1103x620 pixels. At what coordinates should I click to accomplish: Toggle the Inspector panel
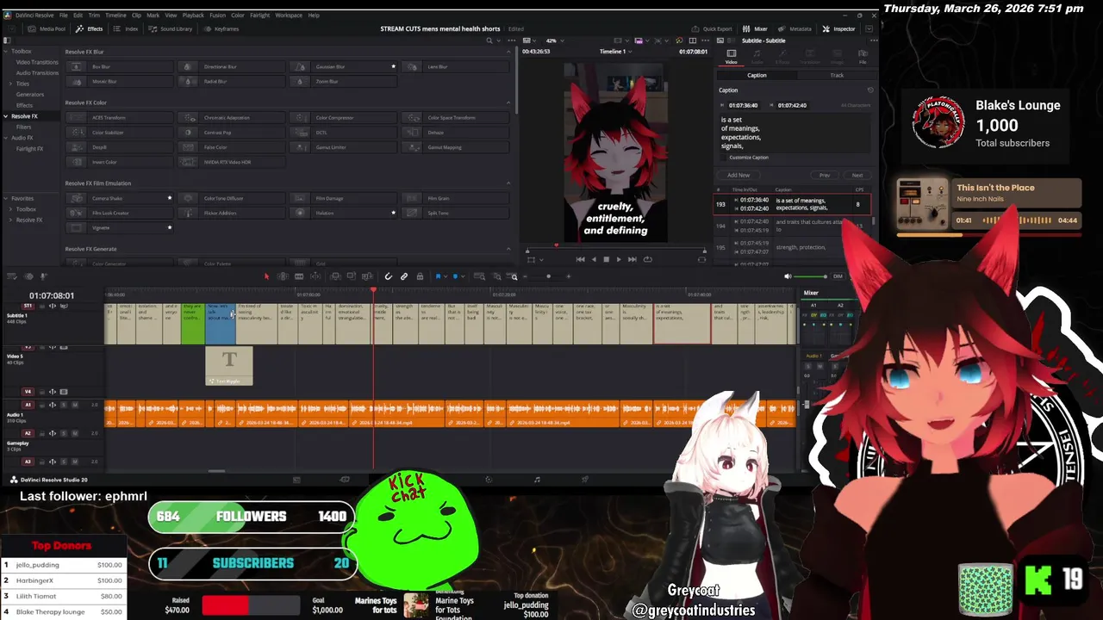838,28
